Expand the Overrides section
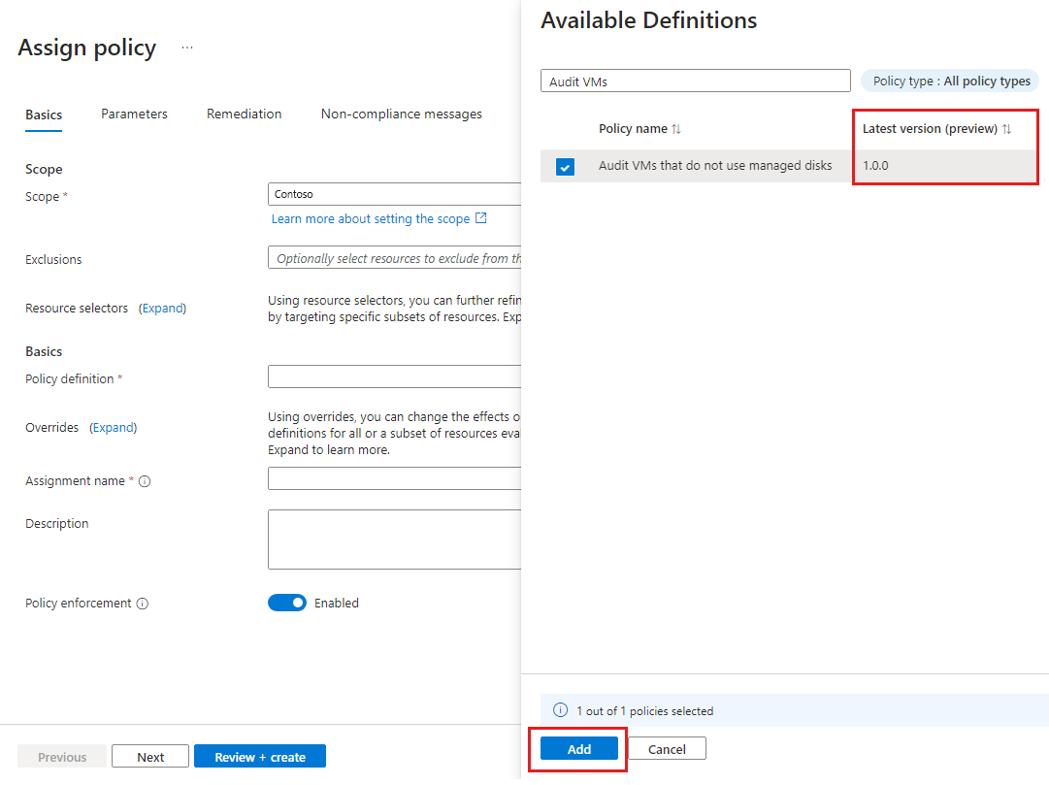1049x785 pixels. pyautogui.click(x=114, y=427)
